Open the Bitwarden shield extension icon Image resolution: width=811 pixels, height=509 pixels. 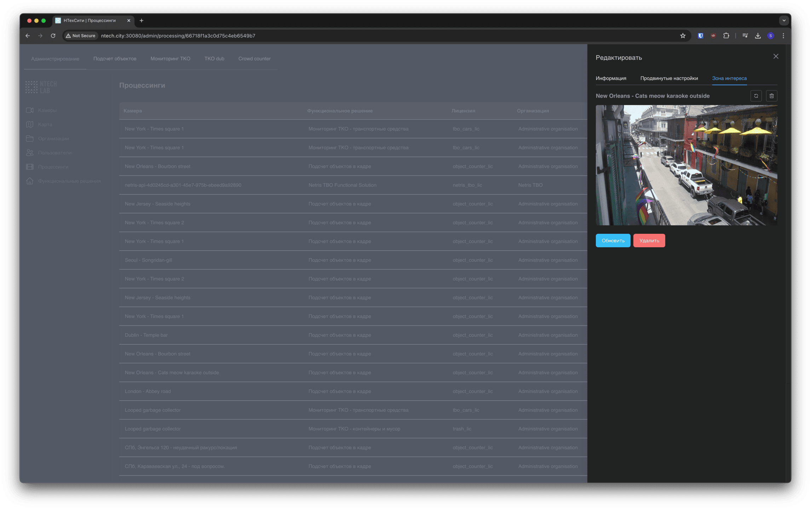(x=700, y=36)
